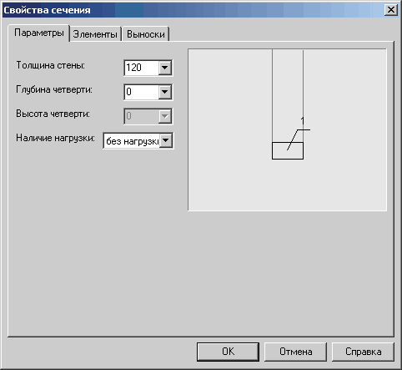The width and height of the screenshot is (402, 370).
Task: Click the Свойства сечения title bar
Action: click(192, 10)
